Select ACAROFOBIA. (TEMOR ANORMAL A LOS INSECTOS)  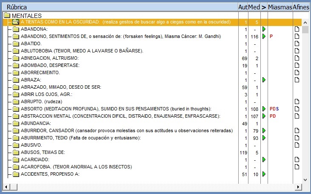tap(76, 167)
